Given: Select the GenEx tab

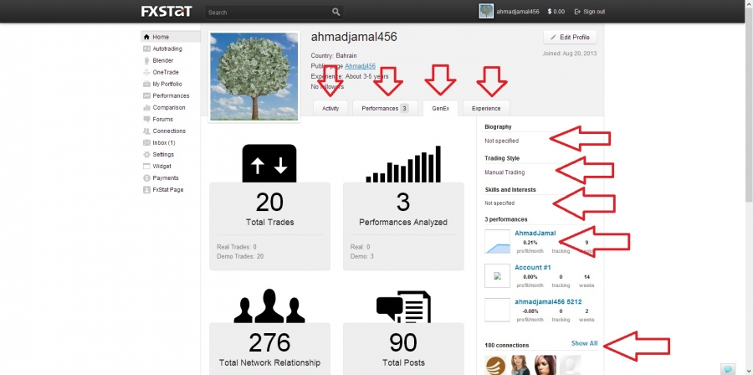Looking at the screenshot, I should tap(440, 108).
